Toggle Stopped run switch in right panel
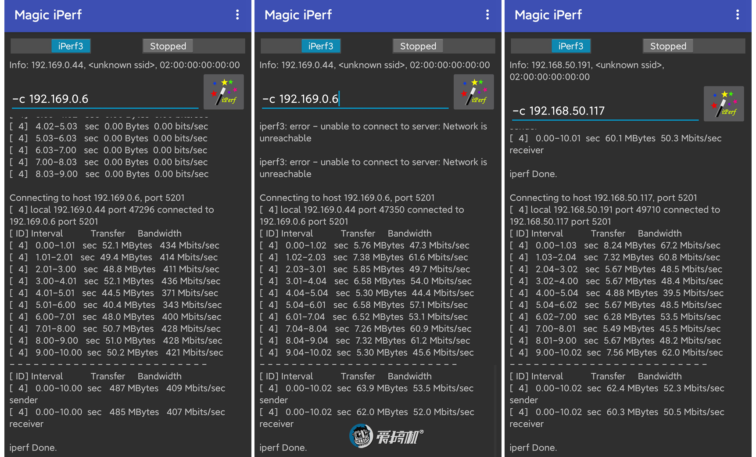 pyautogui.click(x=694, y=46)
